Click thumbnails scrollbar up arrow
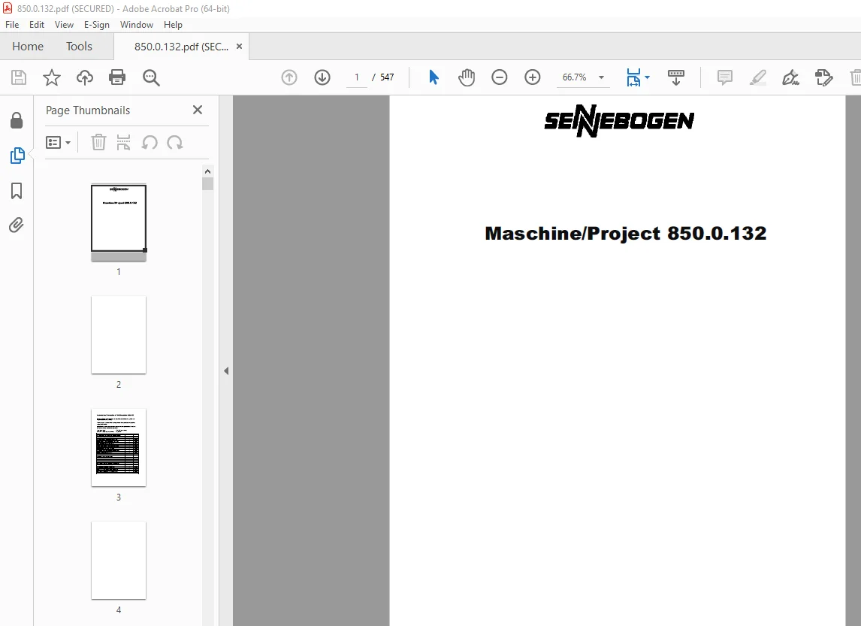Screen dimensions: 861x626 [207, 171]
